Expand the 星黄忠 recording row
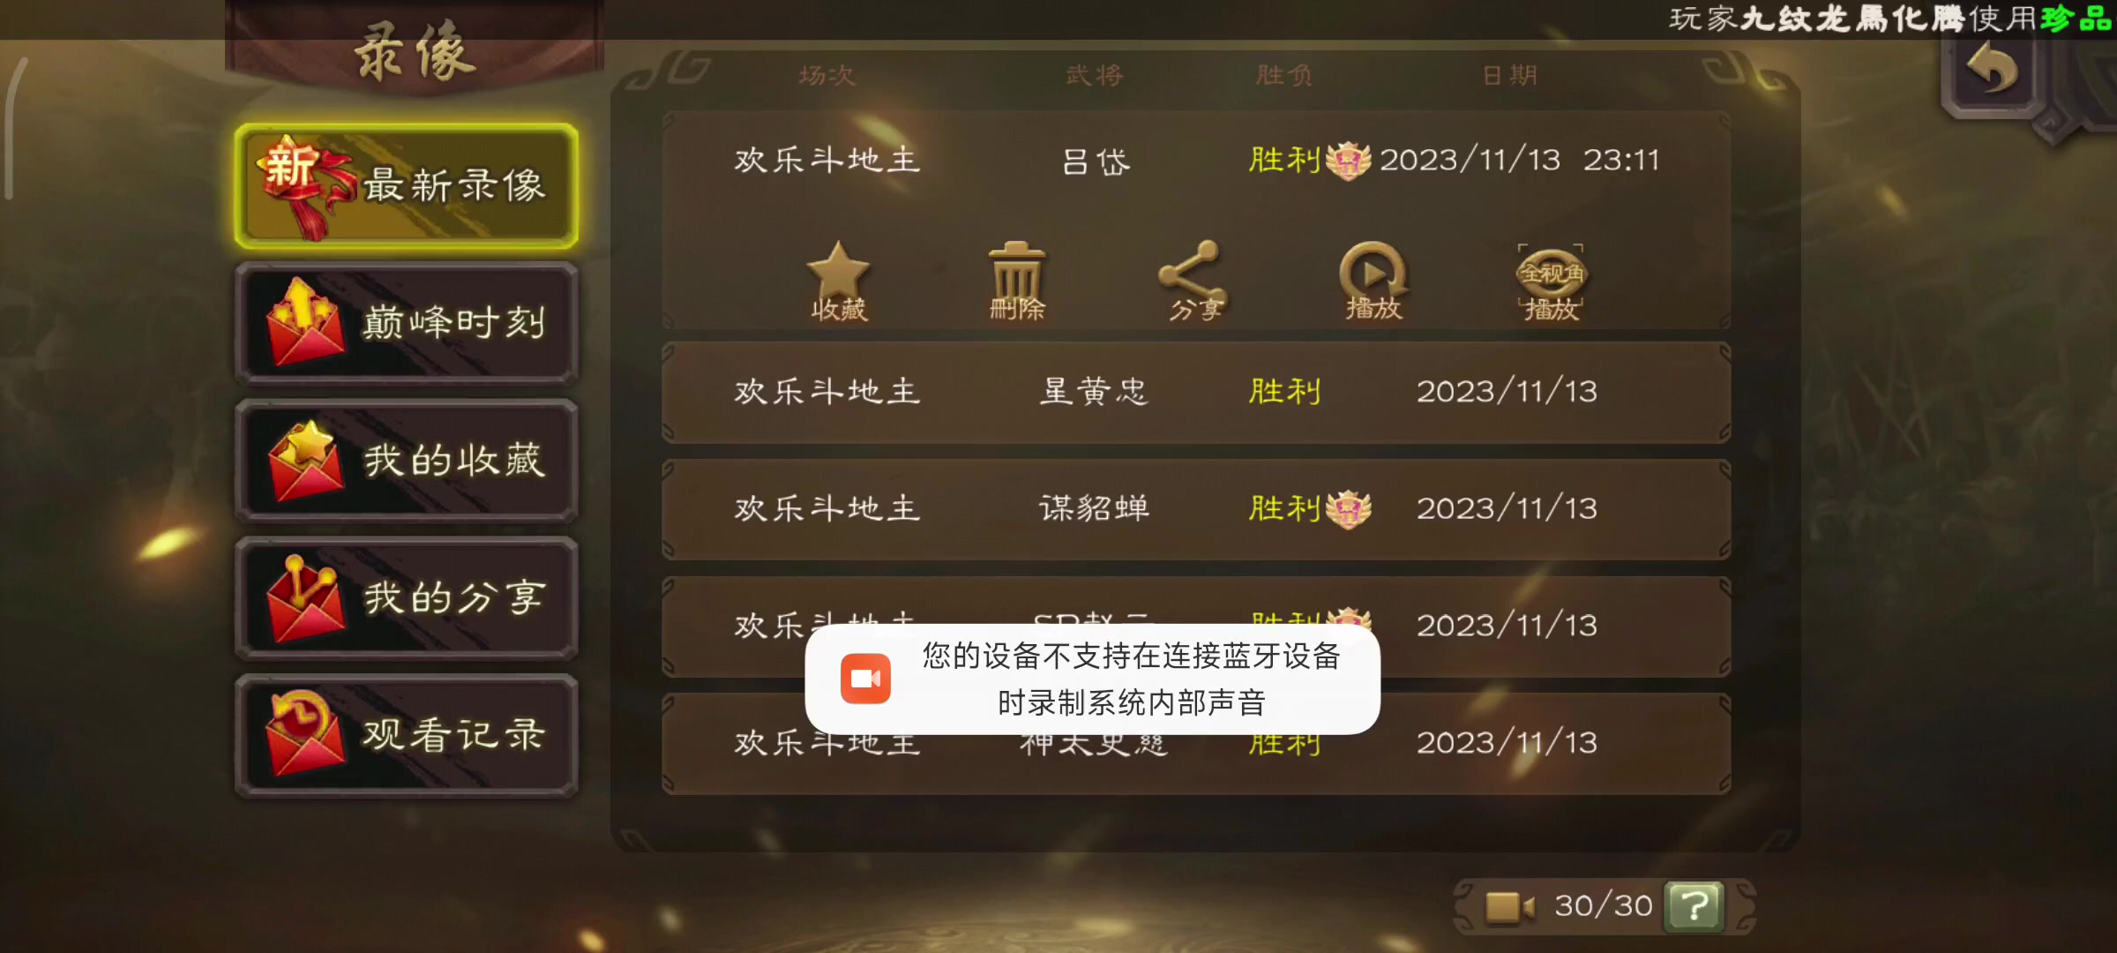Viewport: 2117px width, 953px height. pos(1196,392)
